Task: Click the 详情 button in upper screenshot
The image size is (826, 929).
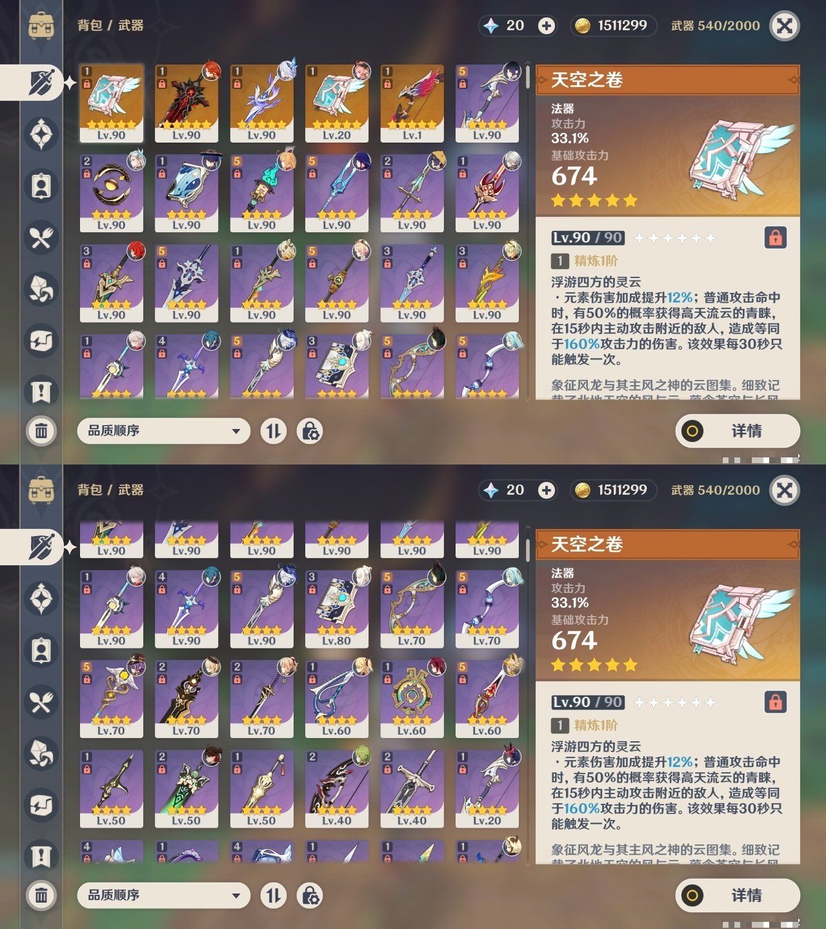Action: [738, 430]
